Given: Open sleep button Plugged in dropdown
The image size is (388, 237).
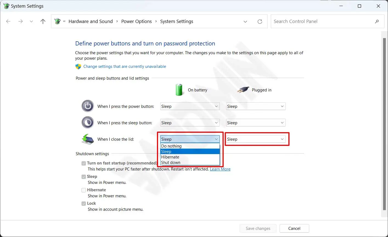Looking at the screenshot, I should pos(256,123).
